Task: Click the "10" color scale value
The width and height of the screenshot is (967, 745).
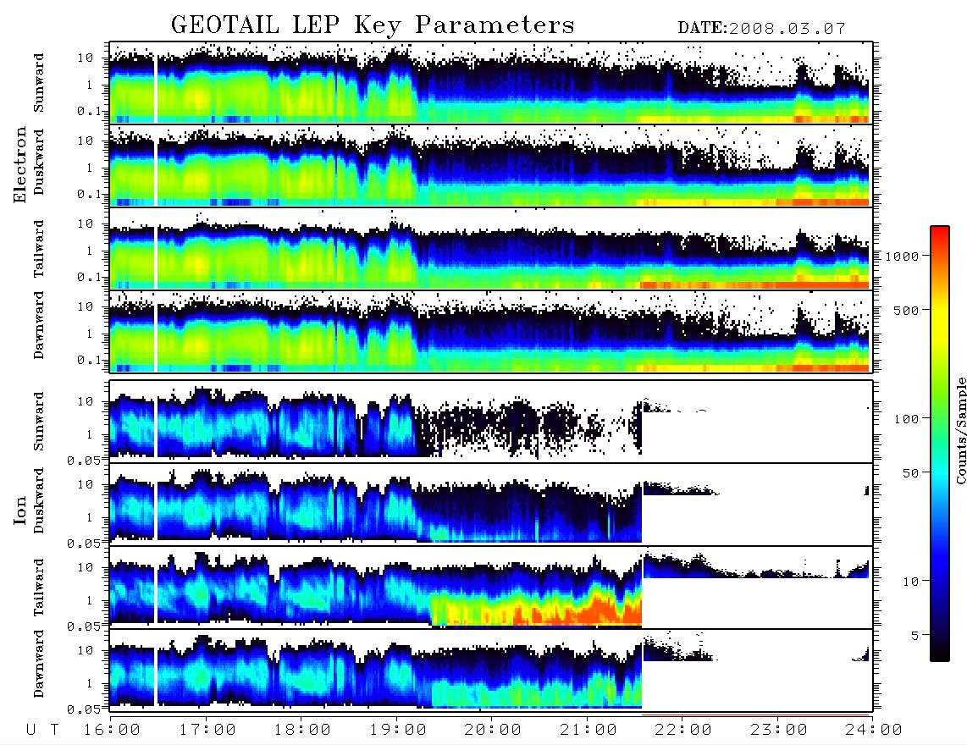Action: 911,582
